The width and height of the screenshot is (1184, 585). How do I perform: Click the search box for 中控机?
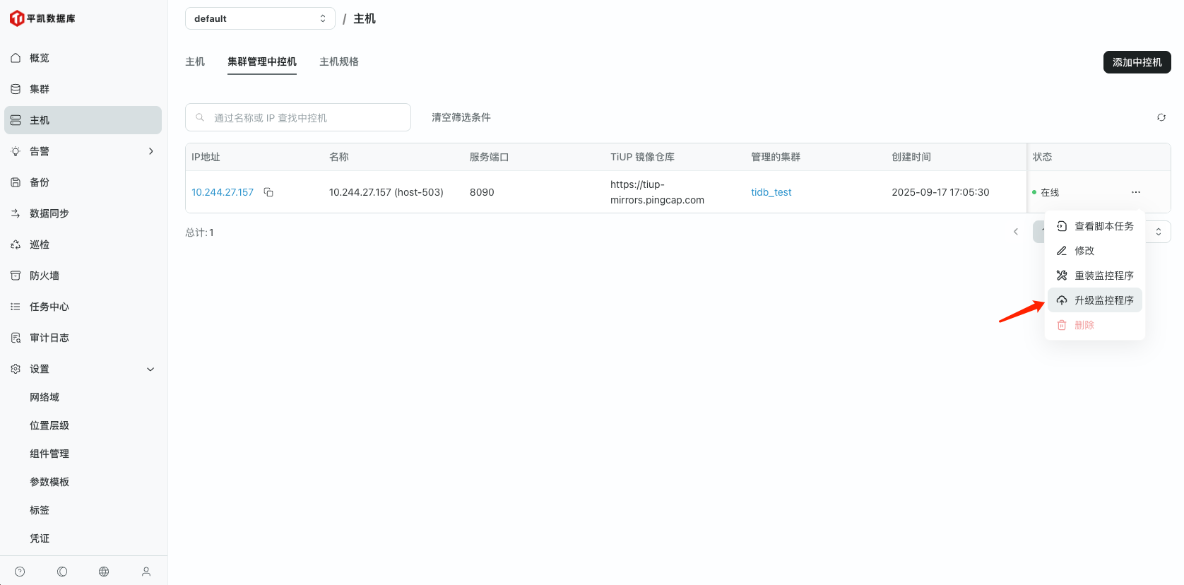pyautogui.click(x=298, y=117)
